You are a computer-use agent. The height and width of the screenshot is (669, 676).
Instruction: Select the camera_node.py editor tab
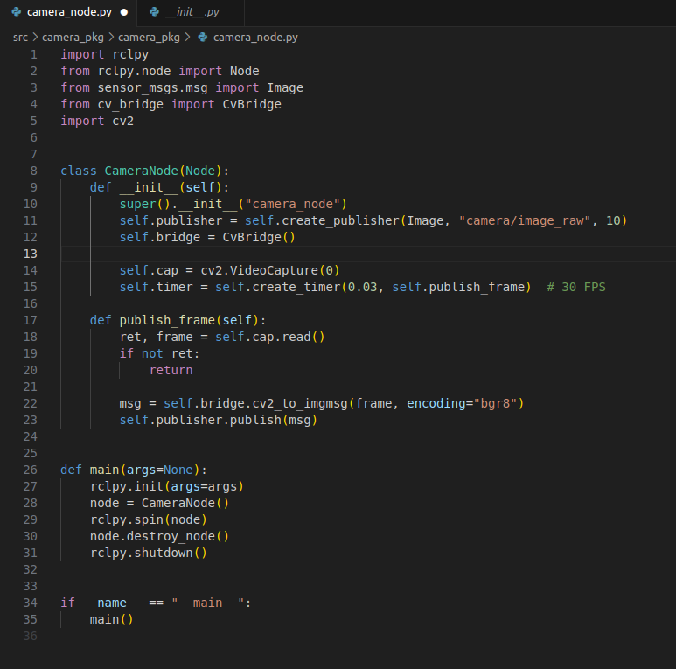point(70,12)
